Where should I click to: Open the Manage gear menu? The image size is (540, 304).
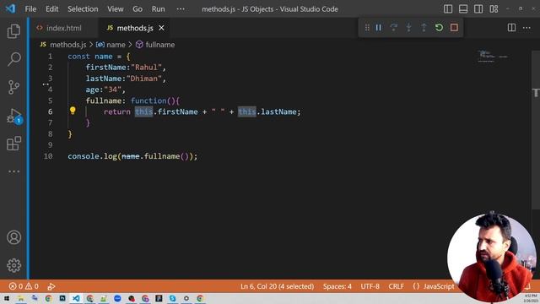tap(13, 265)
